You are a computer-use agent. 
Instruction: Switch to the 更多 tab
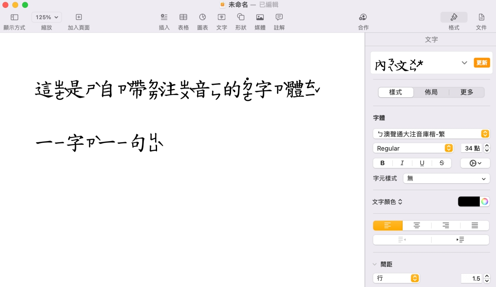tap(467, 92)
